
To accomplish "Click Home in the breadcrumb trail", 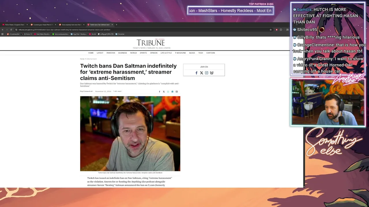I will tap(82, 59).
